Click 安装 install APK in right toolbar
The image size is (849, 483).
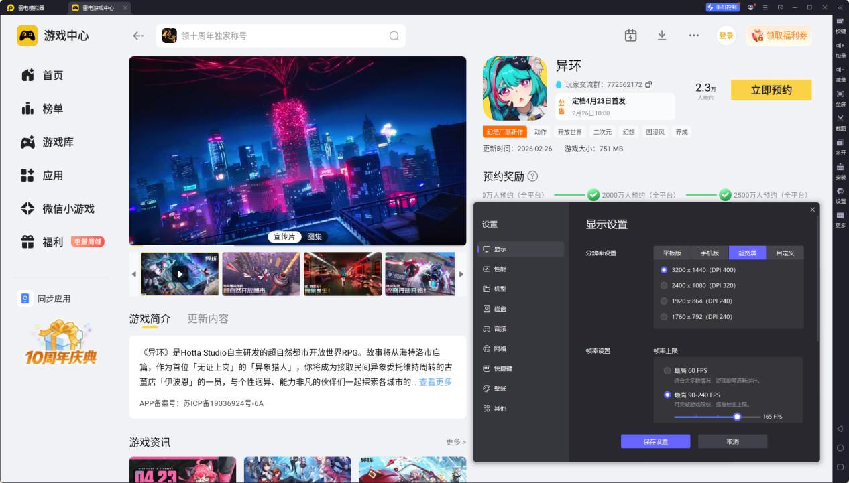(840, 171)
